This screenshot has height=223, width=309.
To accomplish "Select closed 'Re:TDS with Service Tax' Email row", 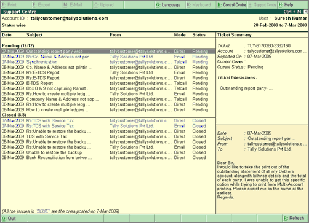I will (x=108, y=126).
